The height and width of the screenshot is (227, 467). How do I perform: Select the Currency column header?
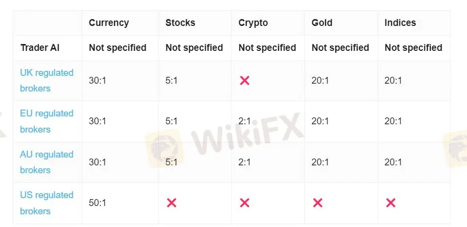pyautogui.click(x=109, y=23)
